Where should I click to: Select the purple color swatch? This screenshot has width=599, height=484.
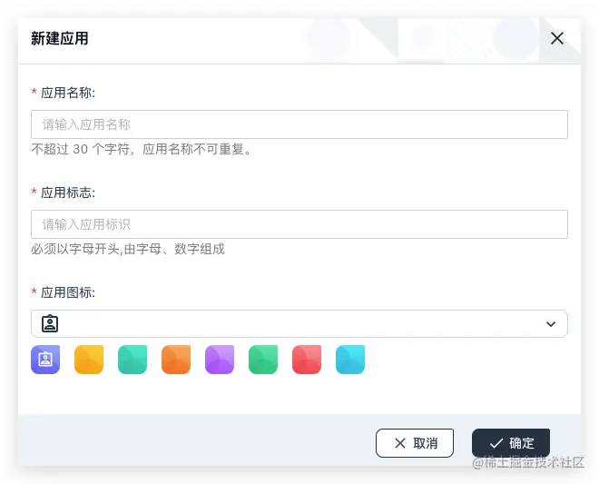220,360
